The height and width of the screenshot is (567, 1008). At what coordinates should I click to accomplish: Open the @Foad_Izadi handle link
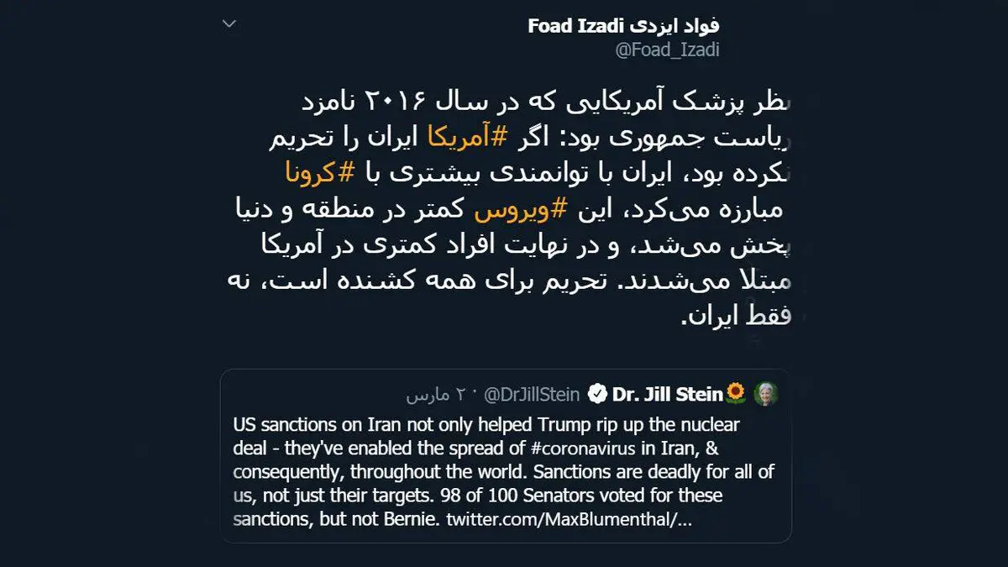667,50
